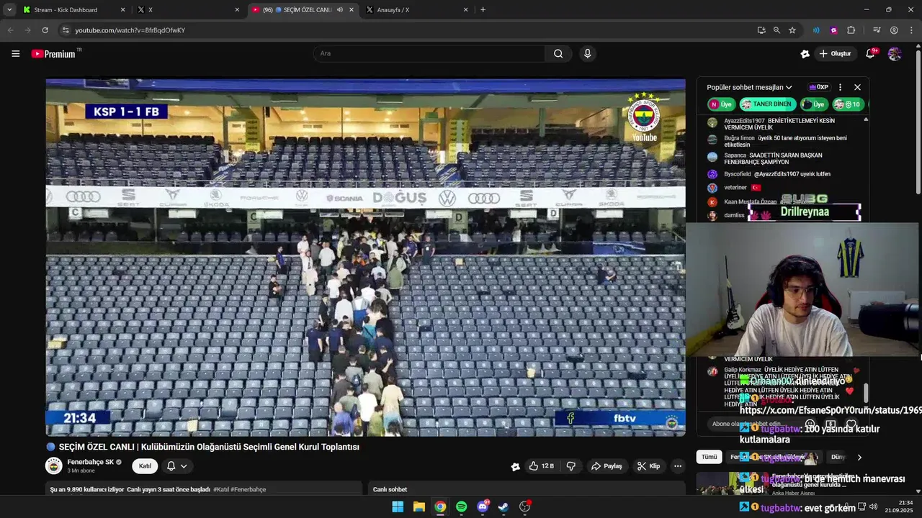Click Buğra limon chat username

click(740, 138)
